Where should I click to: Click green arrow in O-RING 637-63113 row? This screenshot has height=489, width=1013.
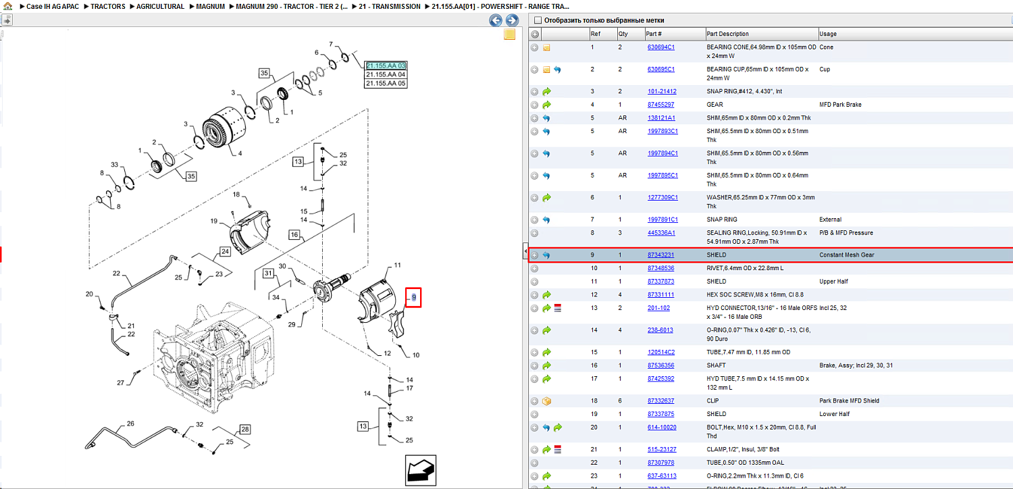[546, 476]
